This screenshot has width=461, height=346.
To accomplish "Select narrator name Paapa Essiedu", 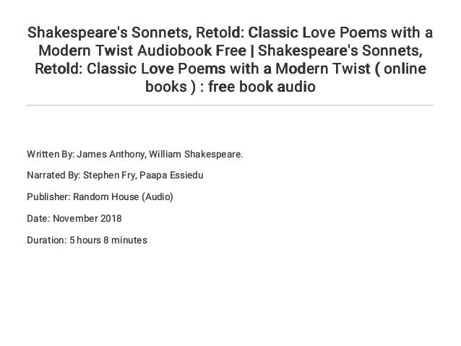I will pos(171,176).
